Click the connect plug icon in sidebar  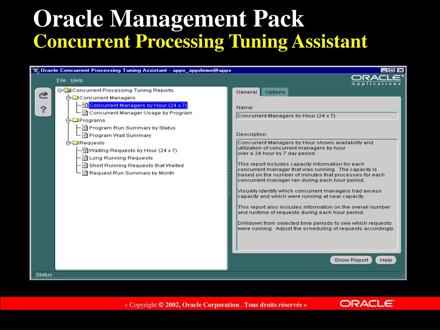click(43, 95)
